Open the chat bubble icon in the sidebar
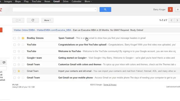Viewport: 180px width, 101px height. point(4,62)
